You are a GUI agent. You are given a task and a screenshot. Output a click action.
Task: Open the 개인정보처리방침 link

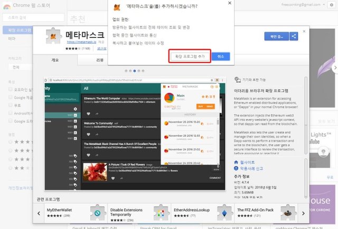click(x=21, y=188)
